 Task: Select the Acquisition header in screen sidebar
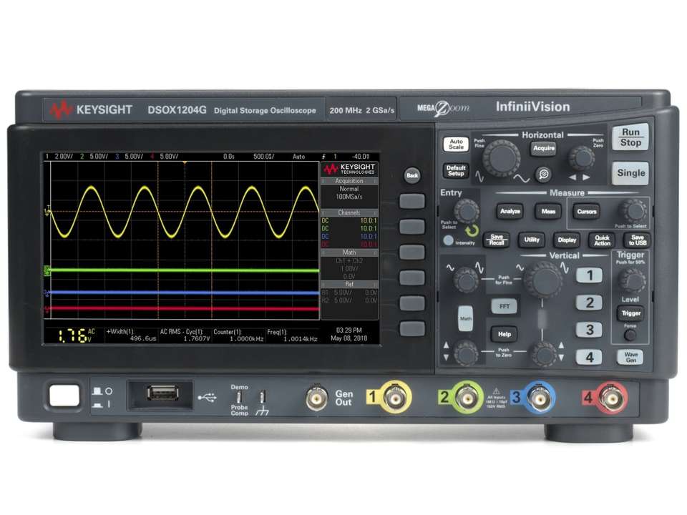point(349,181)
